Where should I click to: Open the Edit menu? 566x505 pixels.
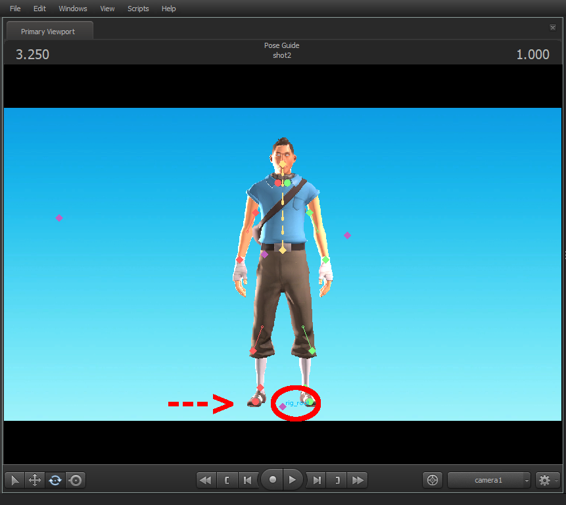coord(39,9)
